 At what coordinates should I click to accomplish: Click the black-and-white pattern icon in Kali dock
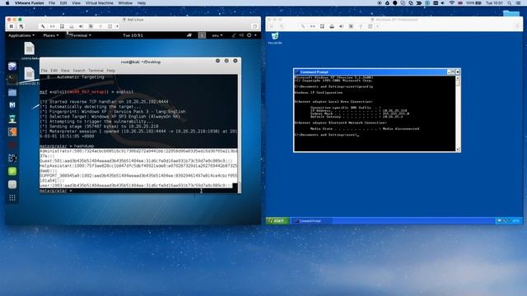(x=12, y=158)
